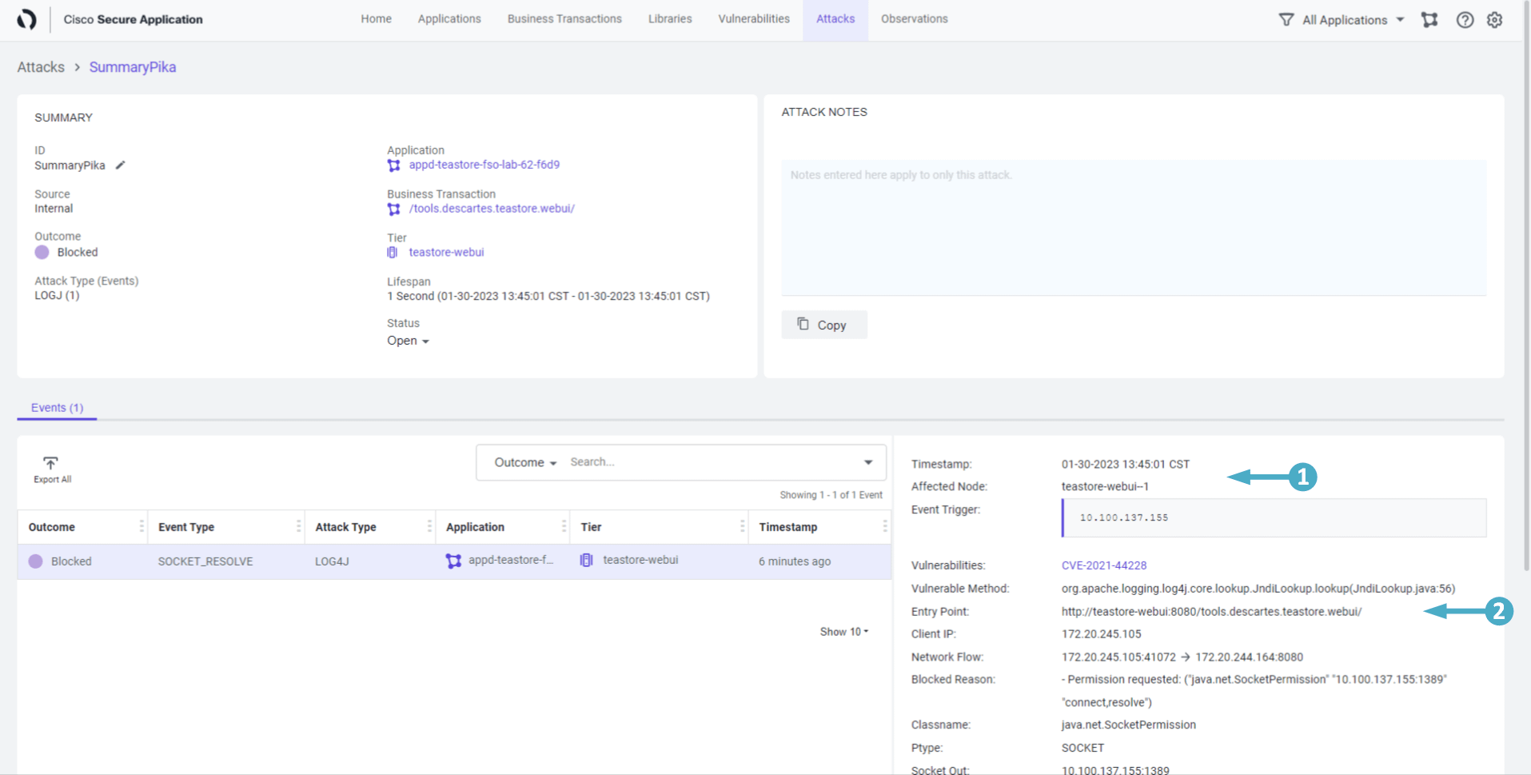Select the Blocked SOCKET_RESOLVE event row

pyautogui.click(x=453, y=561)
